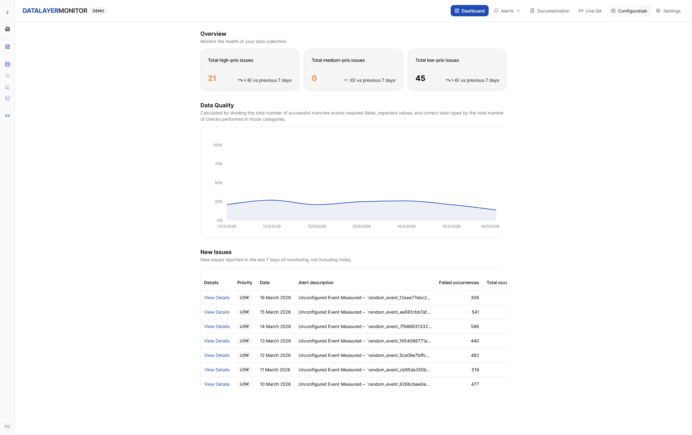Click the low-prio count 45
This screenshot has height=435, width=692.
421,78
